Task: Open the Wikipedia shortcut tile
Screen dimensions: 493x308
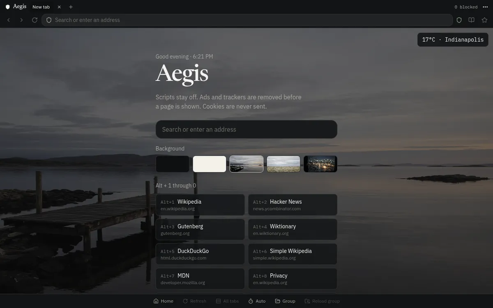Action: (200, 205)
